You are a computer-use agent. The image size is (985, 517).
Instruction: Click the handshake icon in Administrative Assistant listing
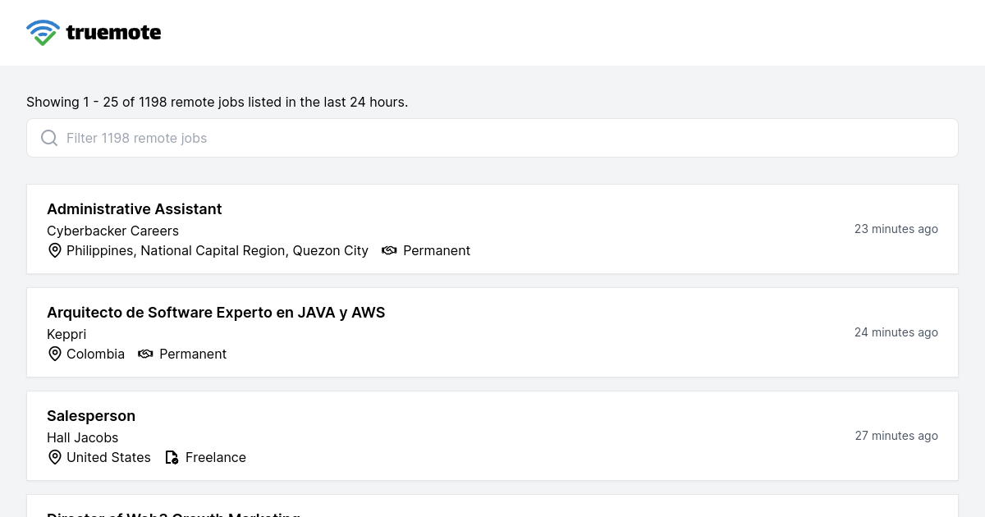389,250
